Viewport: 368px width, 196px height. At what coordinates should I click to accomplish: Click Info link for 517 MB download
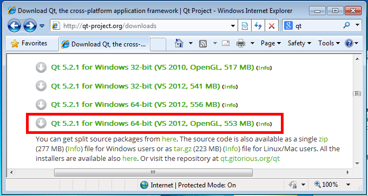click(x=264, y=68)
